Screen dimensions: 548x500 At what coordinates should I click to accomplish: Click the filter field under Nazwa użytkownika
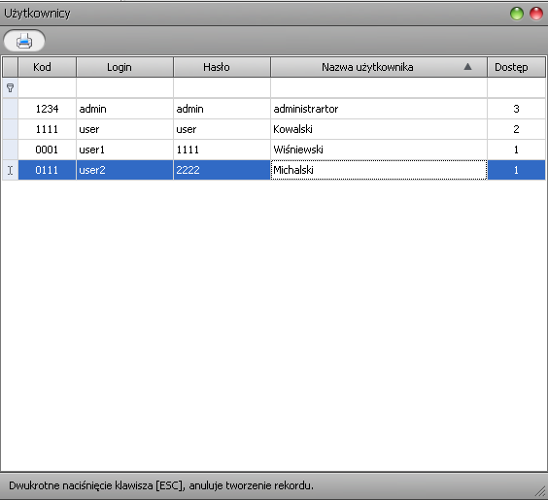click(x=379, y=88)
